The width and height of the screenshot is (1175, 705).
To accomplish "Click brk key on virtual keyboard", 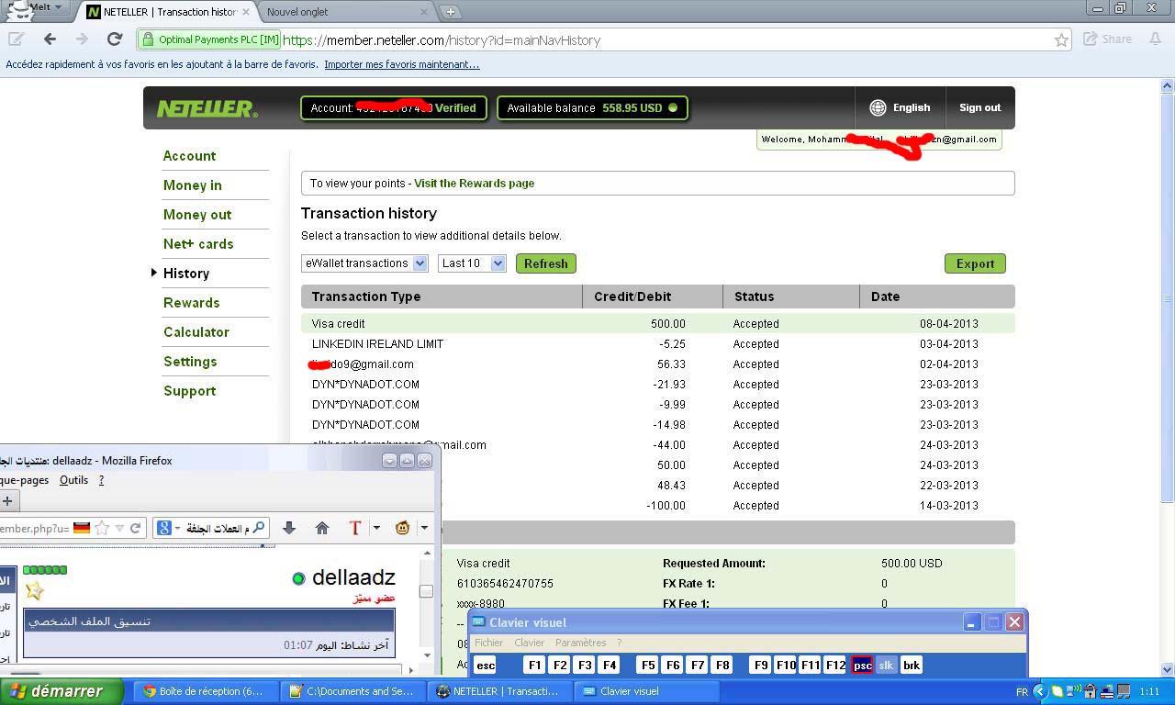I will pos(911,666).
